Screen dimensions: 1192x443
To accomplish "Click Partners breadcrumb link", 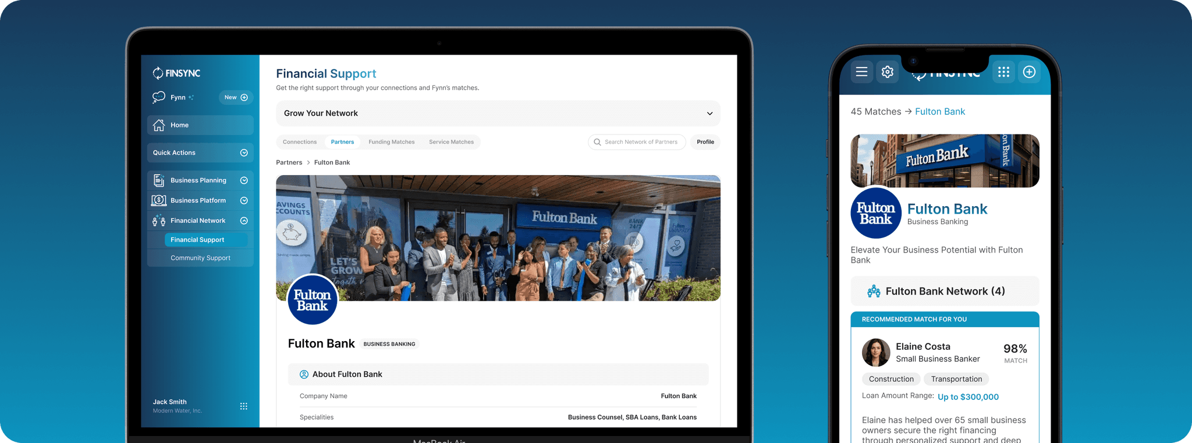I will click(x=289, y=162).
